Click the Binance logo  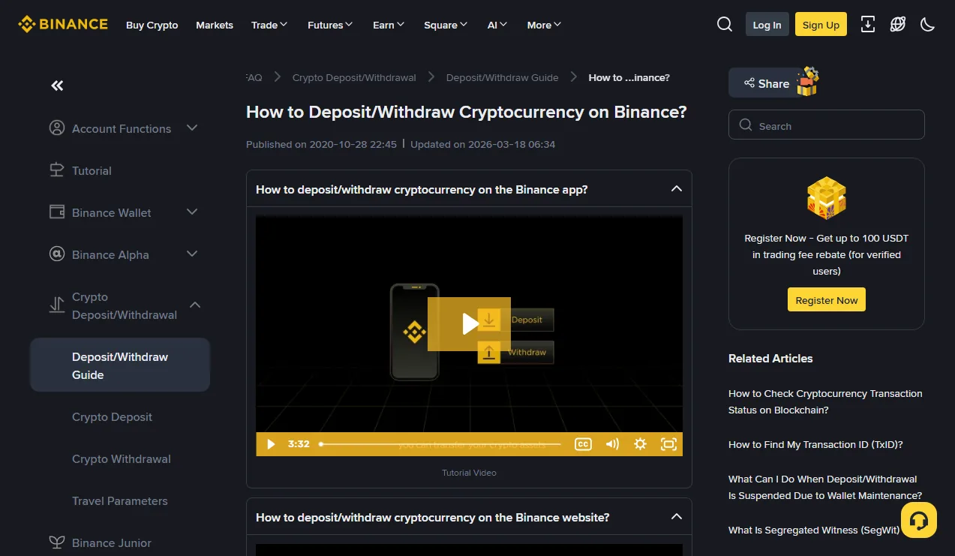coord(63,24)
